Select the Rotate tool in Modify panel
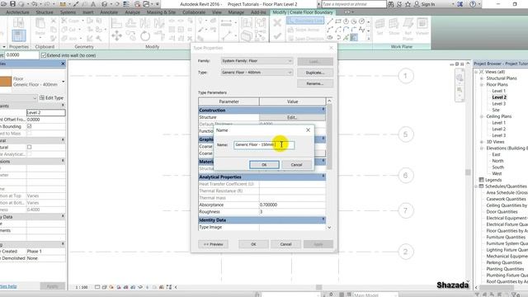528x297 pixels. pyautogui.click(x=145, y=35)
